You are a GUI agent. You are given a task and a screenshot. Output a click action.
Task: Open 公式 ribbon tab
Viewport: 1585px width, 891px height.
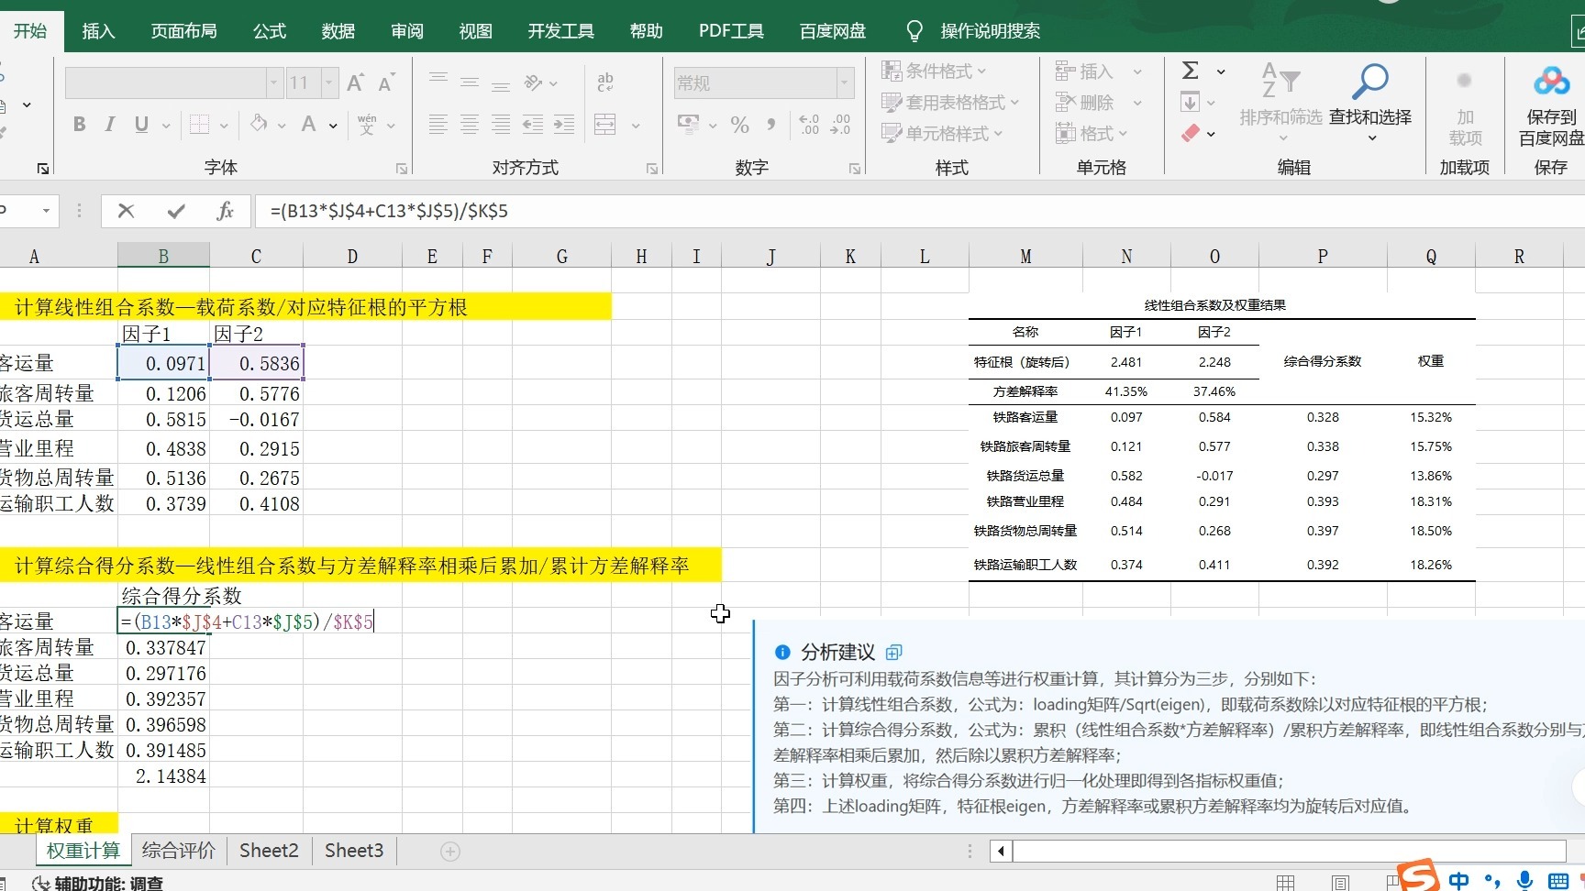click(x=270, y=31)
